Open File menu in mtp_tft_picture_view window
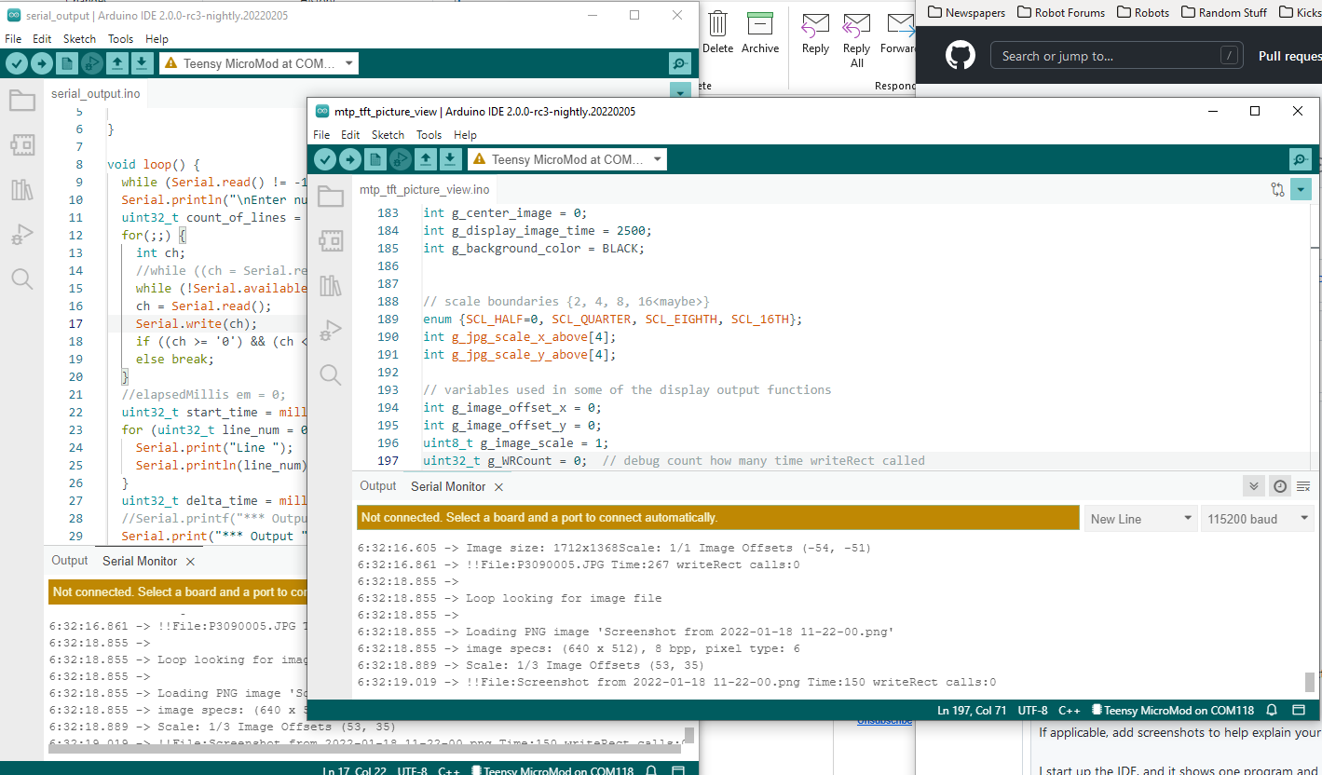Screen dimensions: 1322x775 (x=321, y=135)
